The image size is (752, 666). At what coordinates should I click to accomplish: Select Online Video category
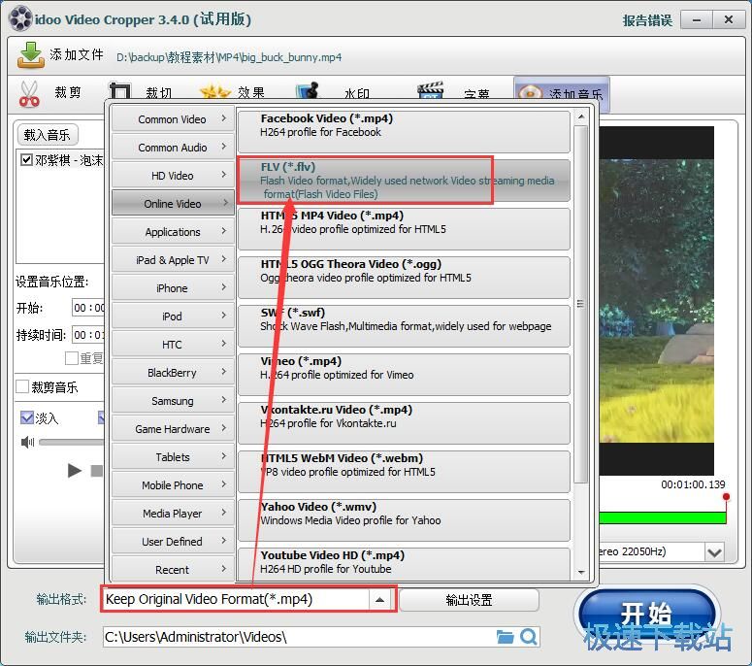(x=173, y=204)
